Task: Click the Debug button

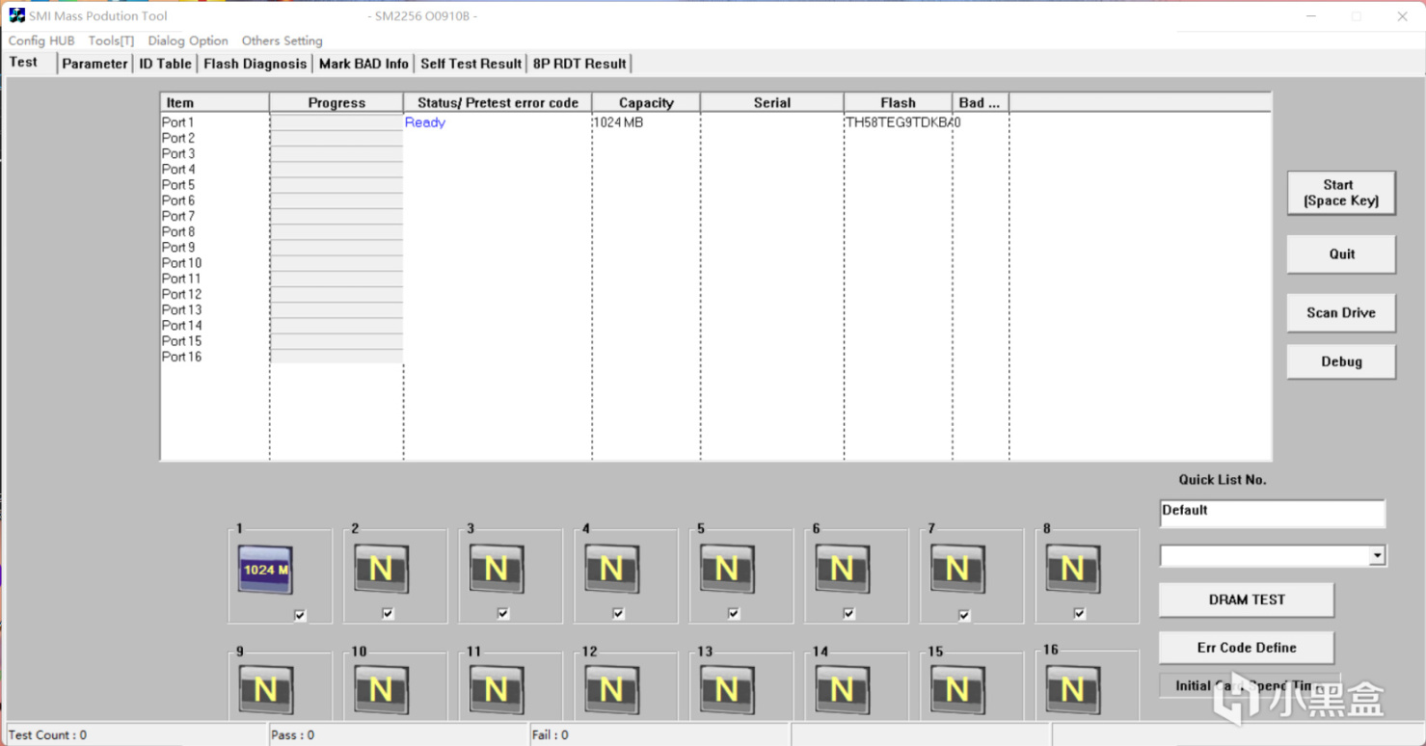Action: pos(1341,361)
